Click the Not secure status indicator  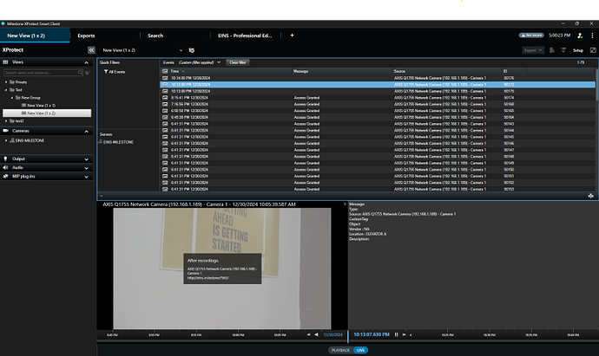point(532,36)
